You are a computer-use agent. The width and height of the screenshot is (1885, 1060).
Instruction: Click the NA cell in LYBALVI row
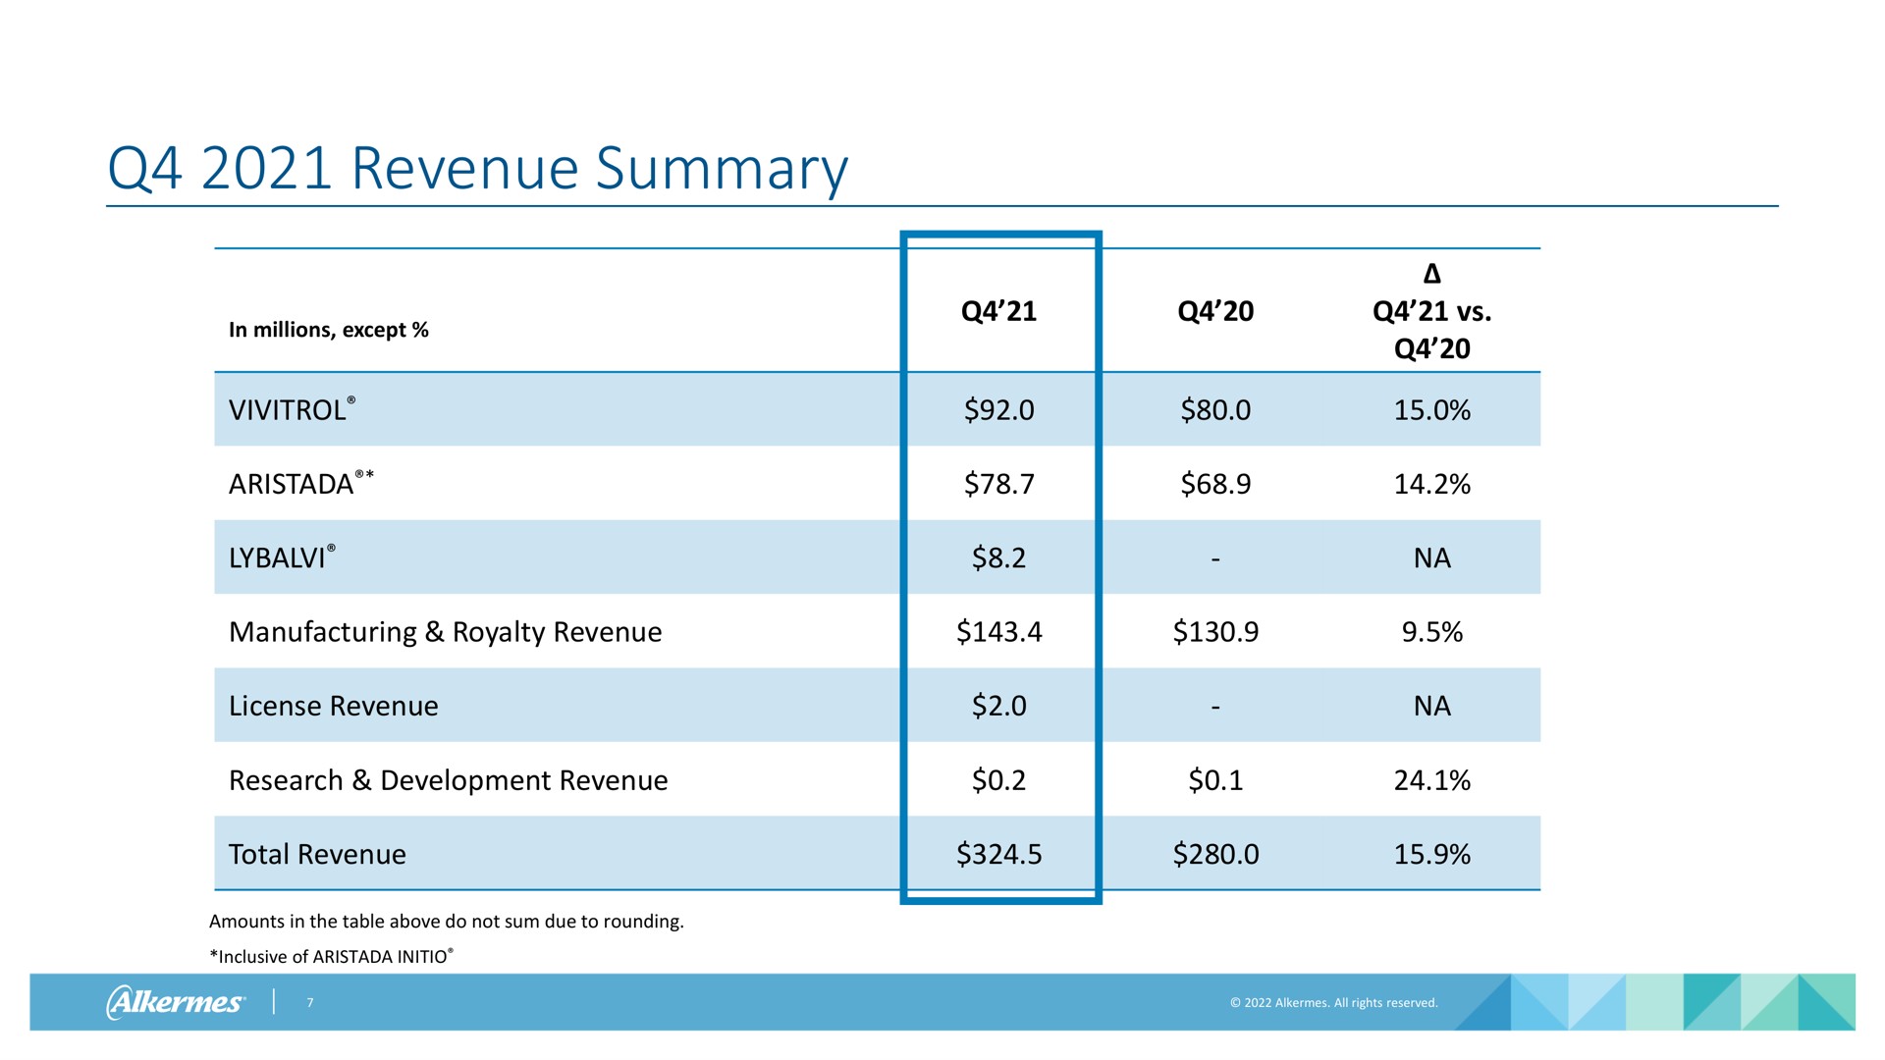(x=1432, y=557)
